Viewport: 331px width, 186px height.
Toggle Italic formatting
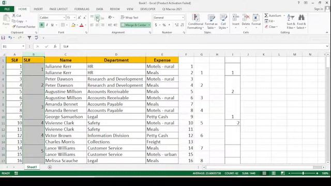click(47, 25)
